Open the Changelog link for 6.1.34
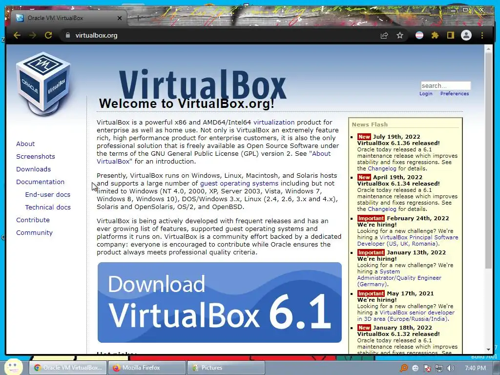500x375 pixels. pyautogui.click(x=382, y=209)
